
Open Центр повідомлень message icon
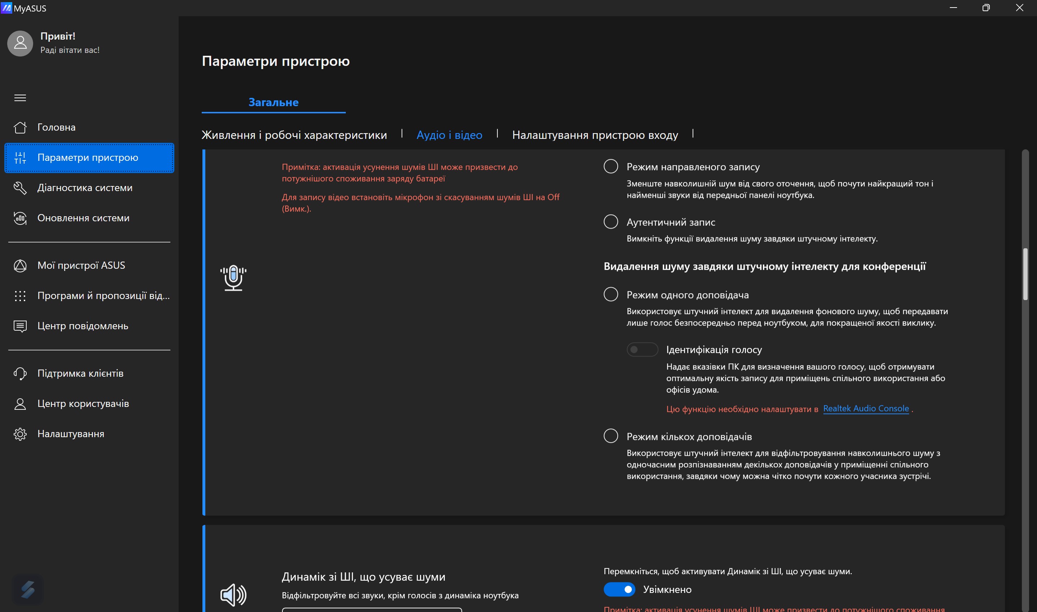tap(20, 326)
